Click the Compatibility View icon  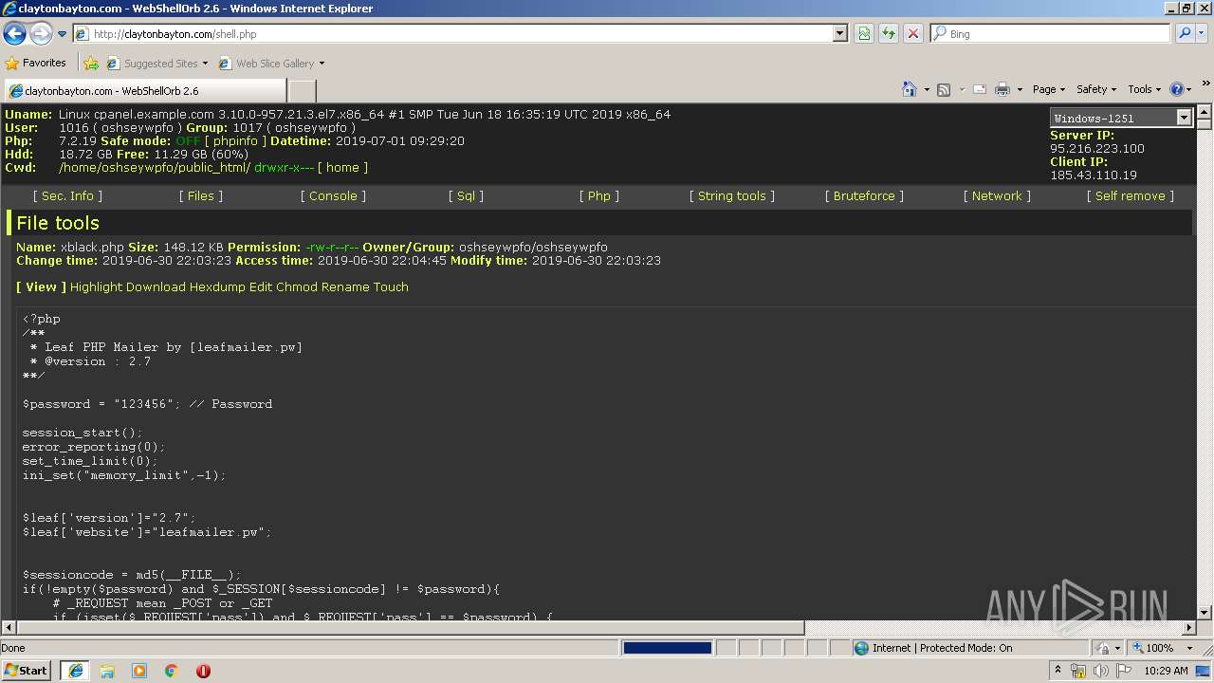pyautogui.click(x=864, y=34)
